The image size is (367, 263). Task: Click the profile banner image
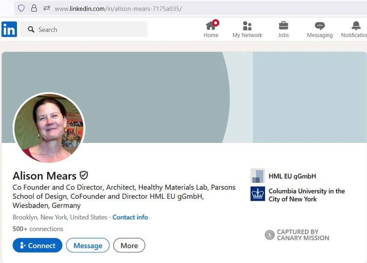coord(184,97)
